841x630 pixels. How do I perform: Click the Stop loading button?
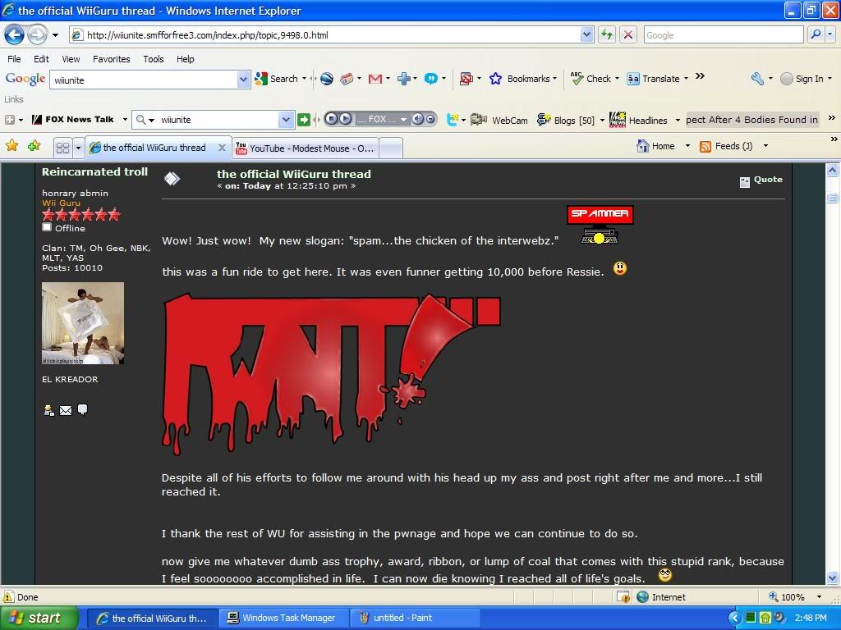pos(628,34)
